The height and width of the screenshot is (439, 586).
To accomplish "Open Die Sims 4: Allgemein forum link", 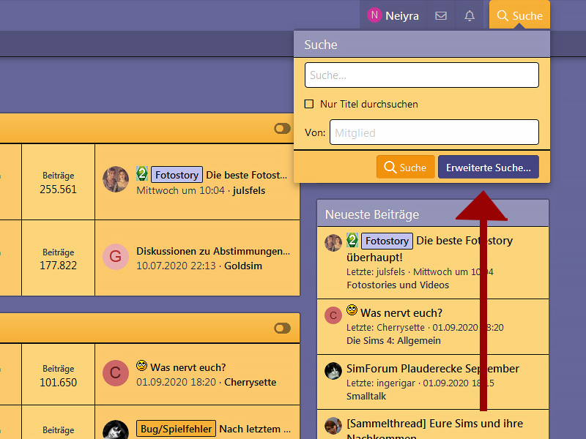I will (x=393, y=340).
